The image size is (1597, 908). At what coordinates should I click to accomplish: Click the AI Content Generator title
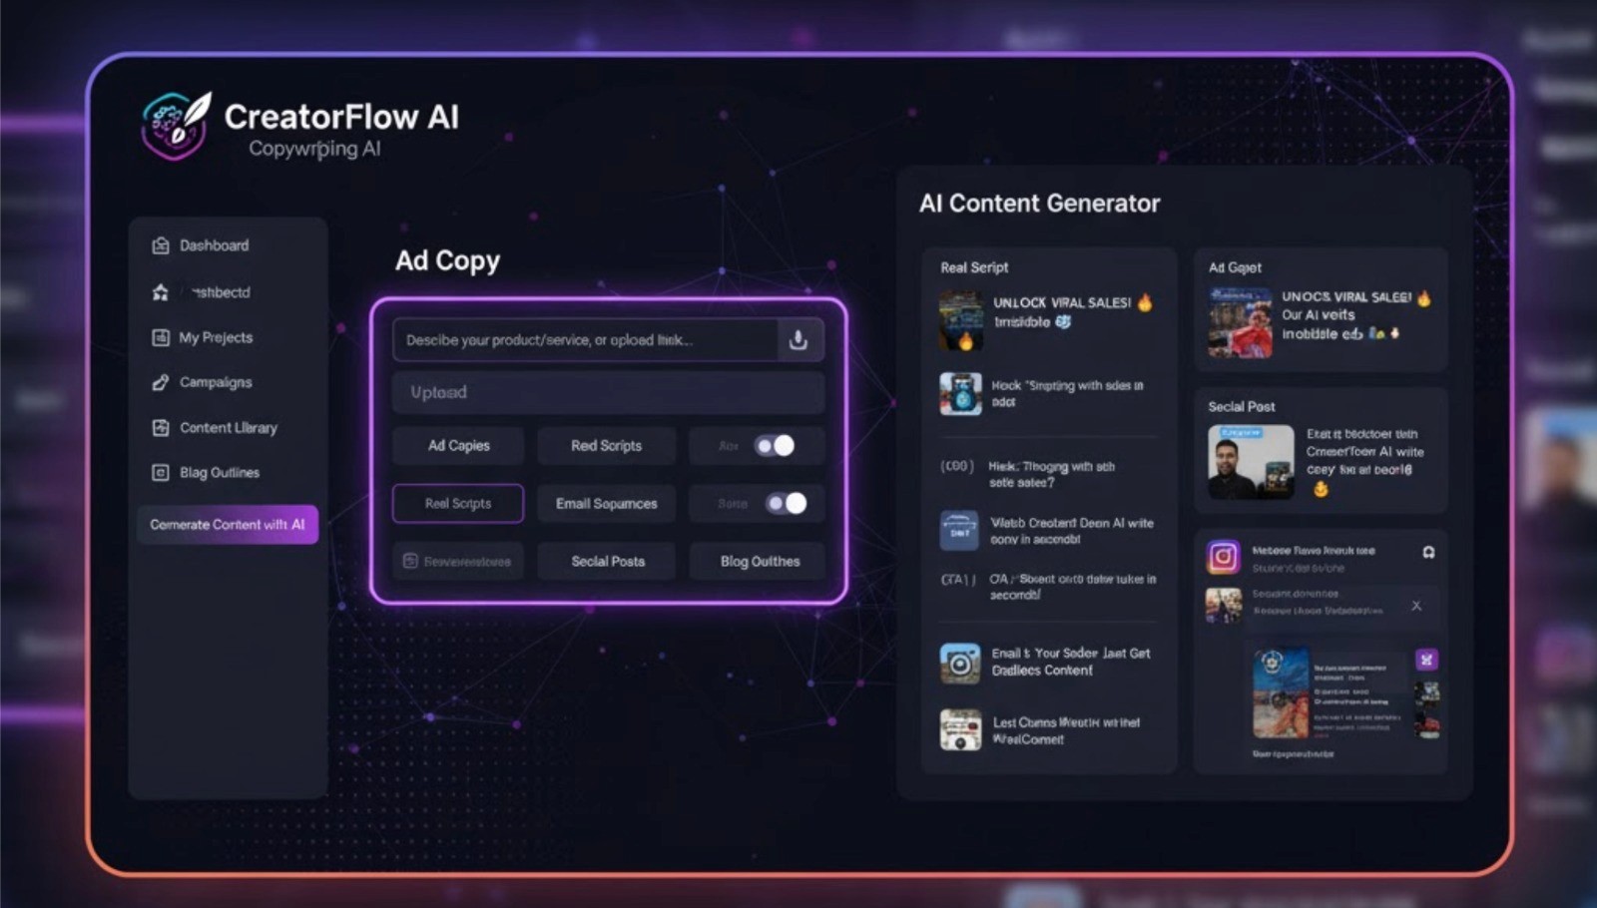pos(1039,204)
